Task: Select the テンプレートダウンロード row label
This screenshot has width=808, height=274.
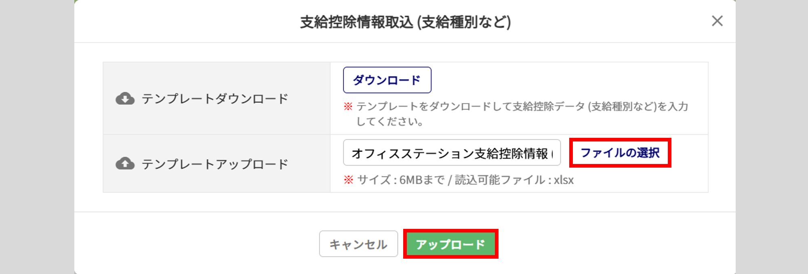Action: tap(215, 99)
